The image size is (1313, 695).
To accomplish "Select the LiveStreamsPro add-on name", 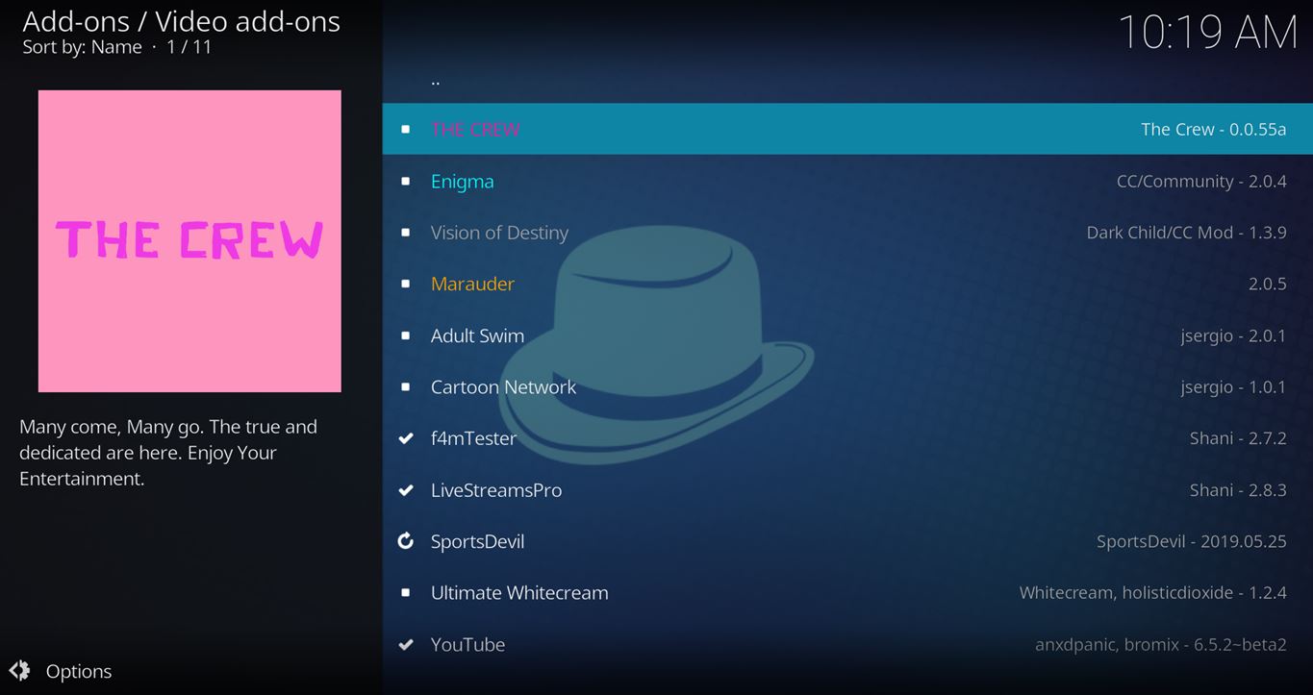I will [x=495, y=490].
